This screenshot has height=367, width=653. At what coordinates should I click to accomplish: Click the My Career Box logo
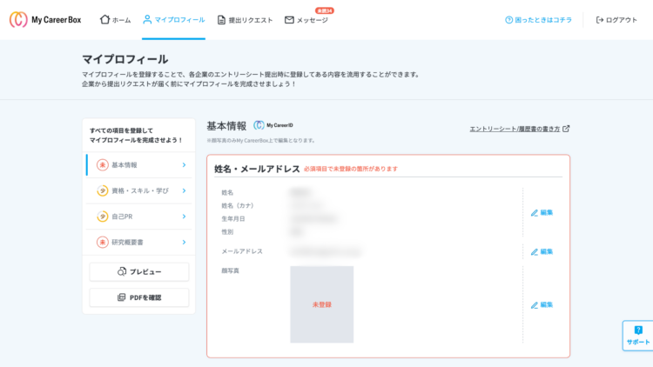[x=45, y=19]
